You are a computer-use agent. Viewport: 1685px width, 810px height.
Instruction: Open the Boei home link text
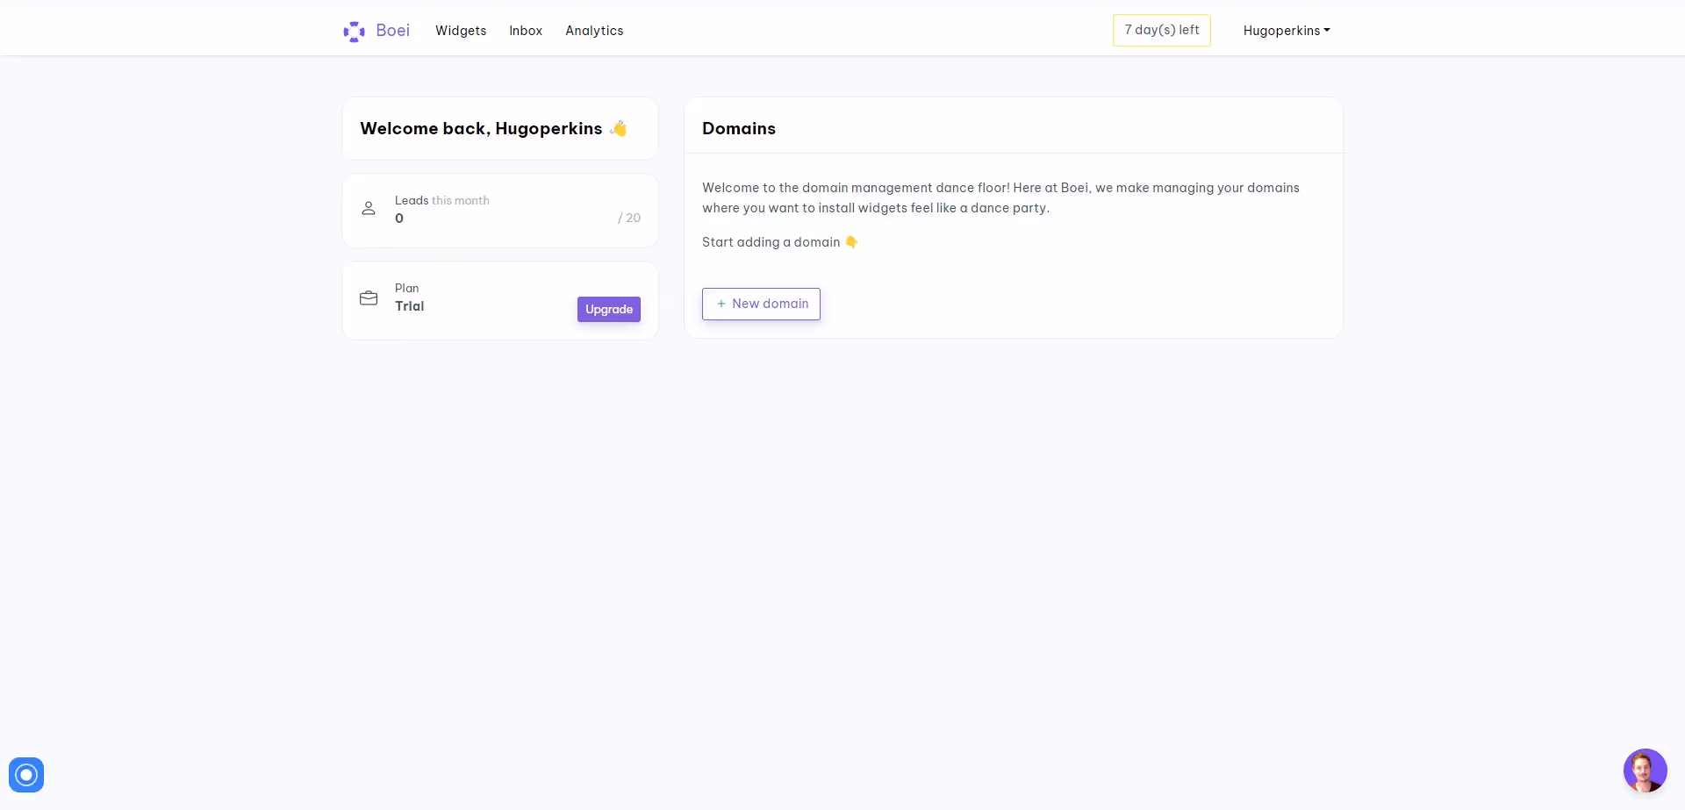click(x=392, y=31)
